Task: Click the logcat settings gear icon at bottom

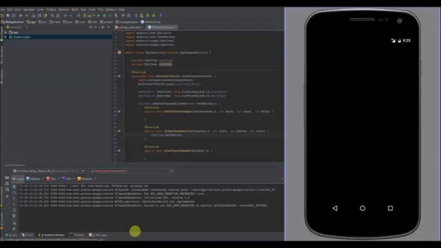Action: pyautogui.click(x=14, y=229)
